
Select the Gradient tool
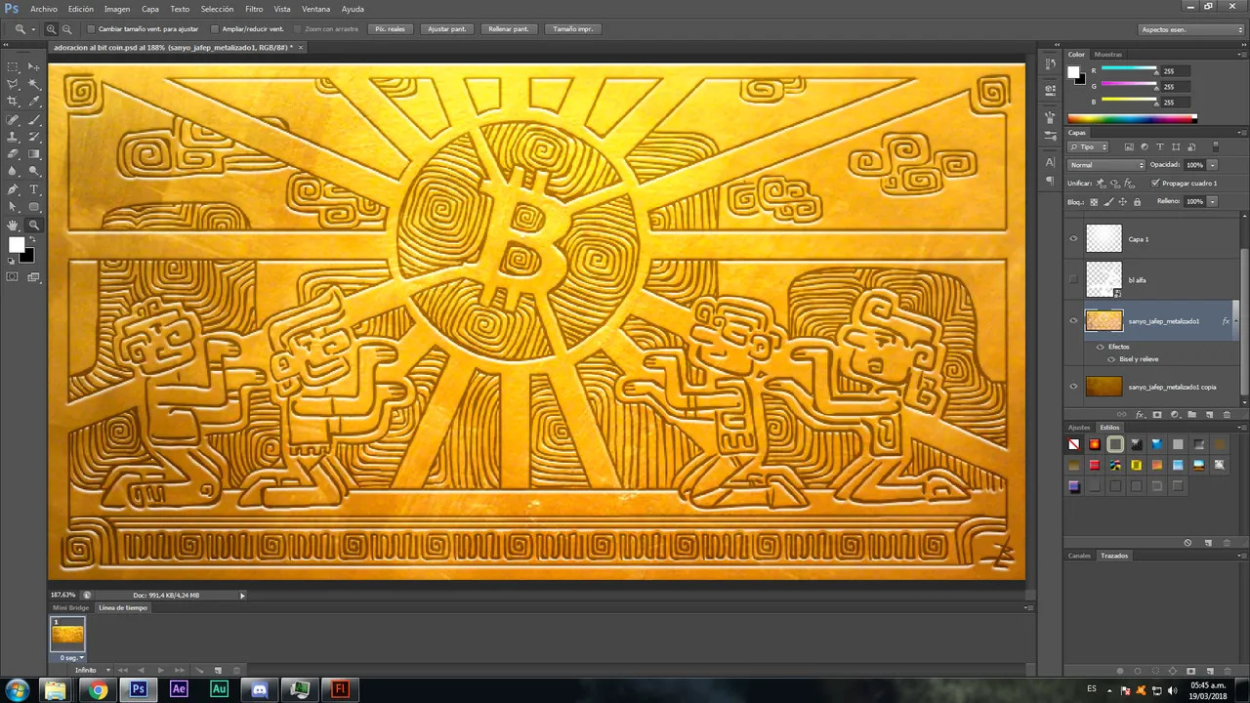click(x=34, y=154)
